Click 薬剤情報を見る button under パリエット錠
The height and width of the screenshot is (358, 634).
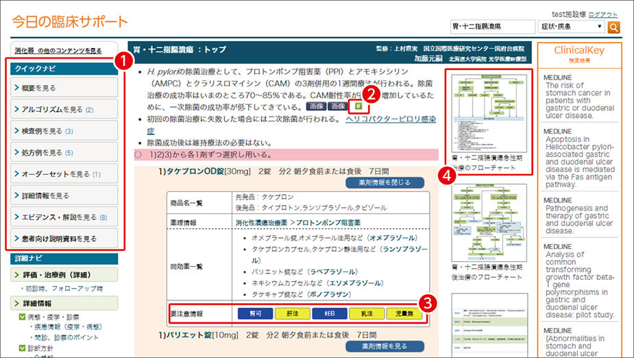pos(385,346)
